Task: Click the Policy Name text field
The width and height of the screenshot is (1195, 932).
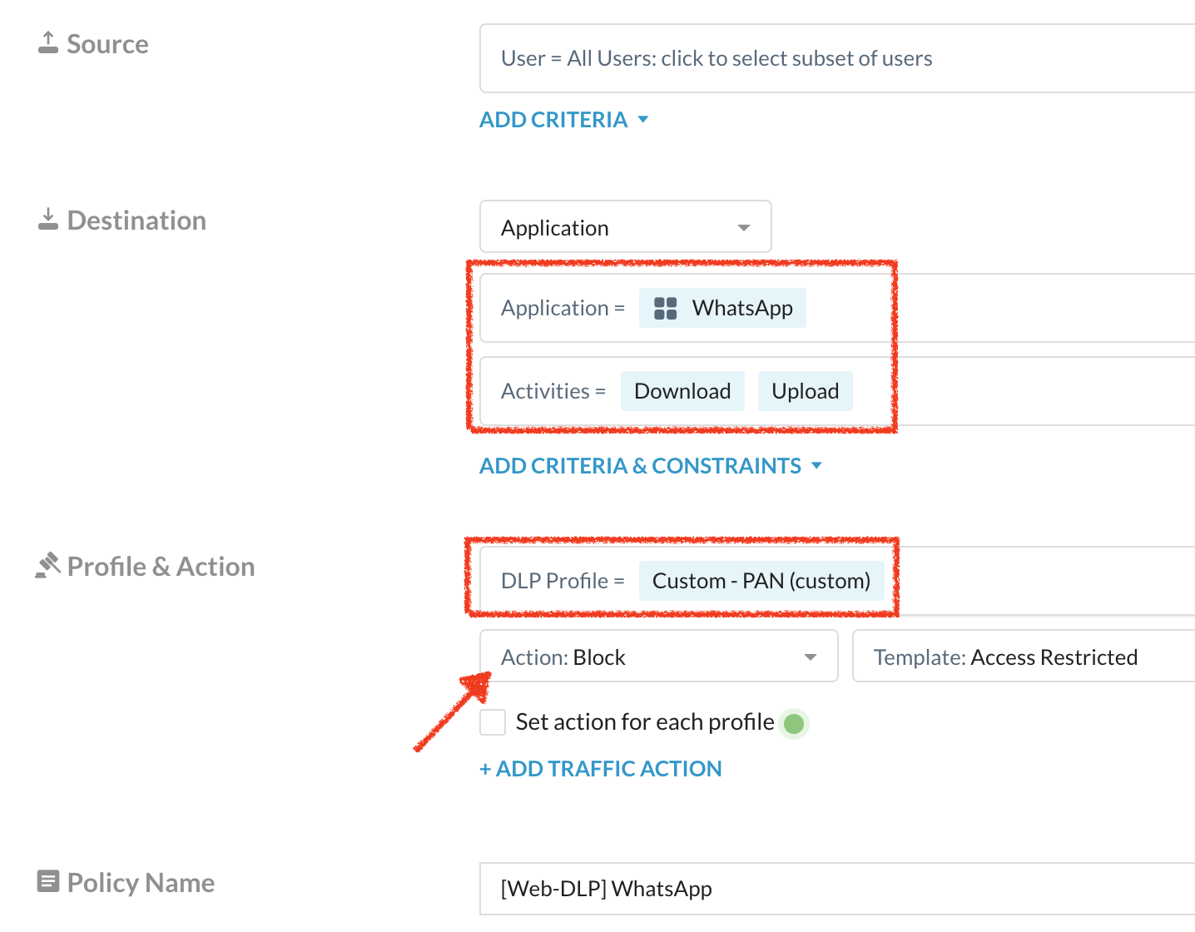Action: pos(837,889)
